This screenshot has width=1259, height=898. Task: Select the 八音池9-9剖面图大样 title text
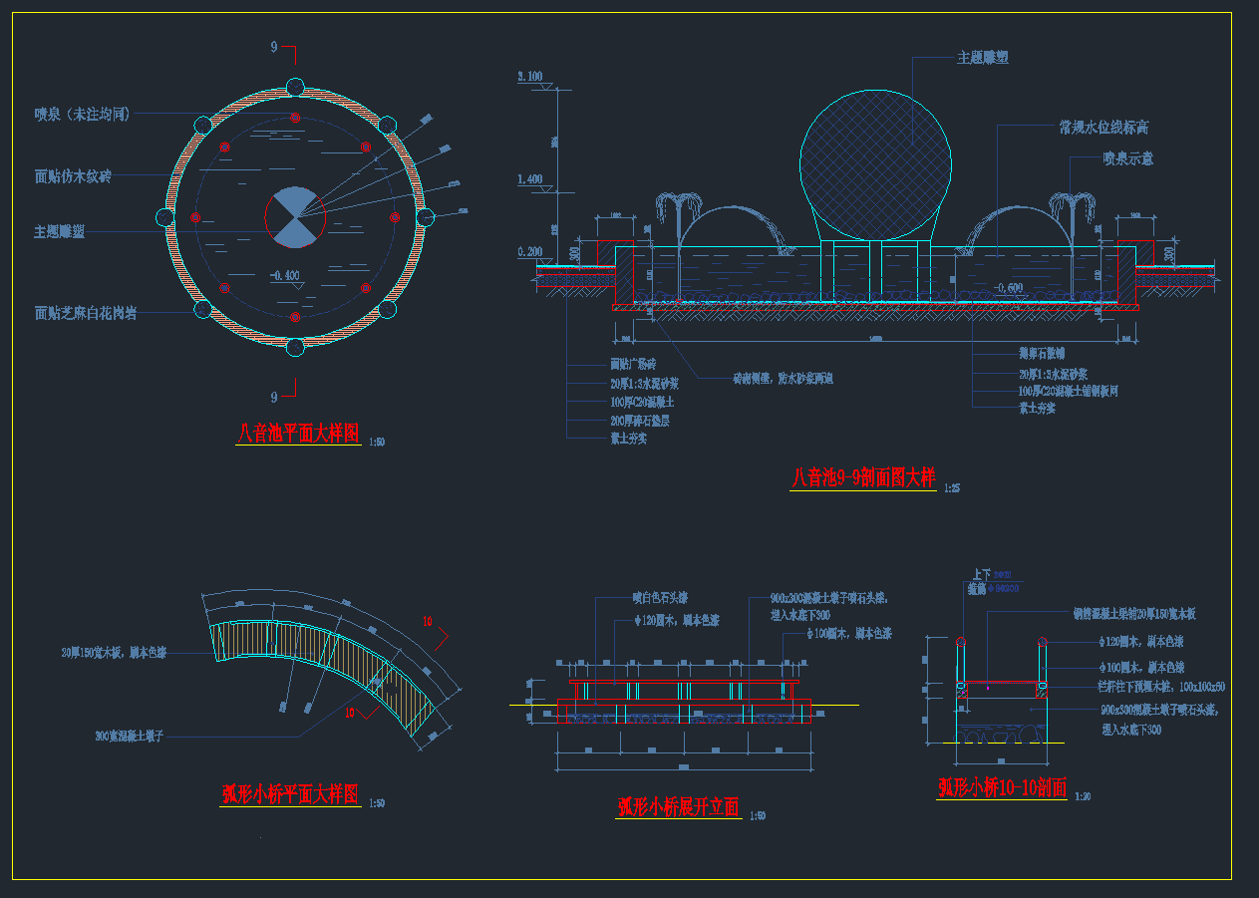coord(863,478)
